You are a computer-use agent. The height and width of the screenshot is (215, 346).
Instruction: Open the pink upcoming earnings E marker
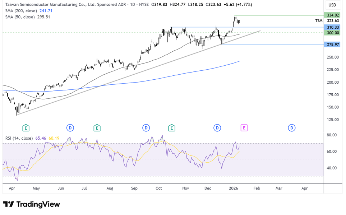coord(244,128)
